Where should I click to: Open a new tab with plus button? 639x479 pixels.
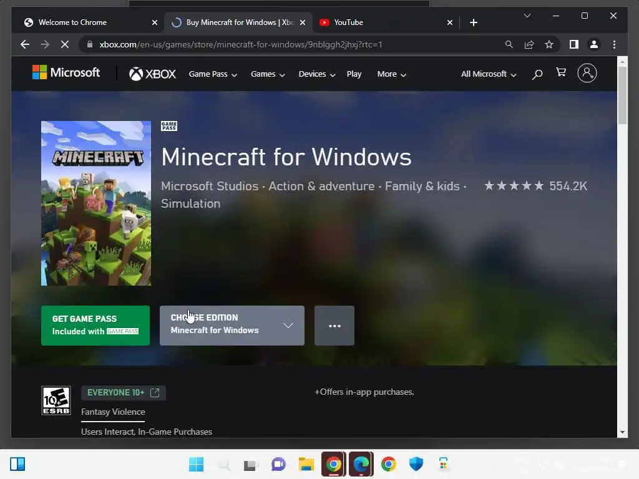473,22
